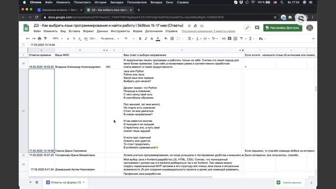The image size is (336, 189).
Task: Open the font family dropdown
Action: [x=110, y=38]
